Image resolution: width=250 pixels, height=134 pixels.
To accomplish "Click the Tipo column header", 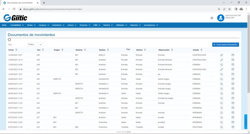I will point(128,49).
